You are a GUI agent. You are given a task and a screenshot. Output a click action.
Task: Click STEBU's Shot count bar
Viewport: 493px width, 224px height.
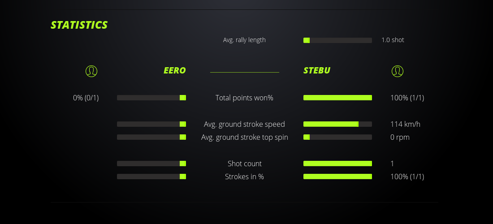pos(337,164)
